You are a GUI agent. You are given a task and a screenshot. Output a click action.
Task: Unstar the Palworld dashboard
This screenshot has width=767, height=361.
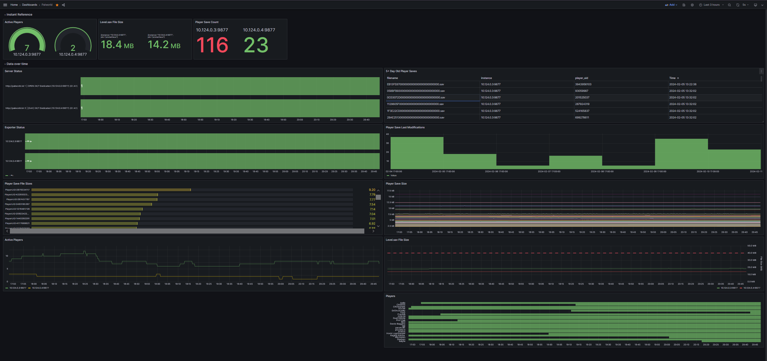[x=57, y=5]
